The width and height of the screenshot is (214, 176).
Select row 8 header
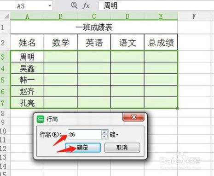pos(5,113)
